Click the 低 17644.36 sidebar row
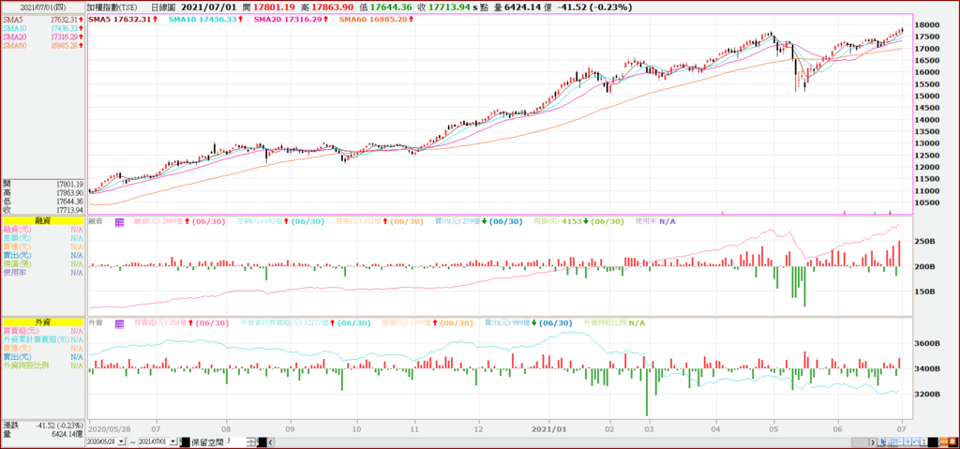Image resolution: width=960 pixels, height=449 pixels. point(43,201)
